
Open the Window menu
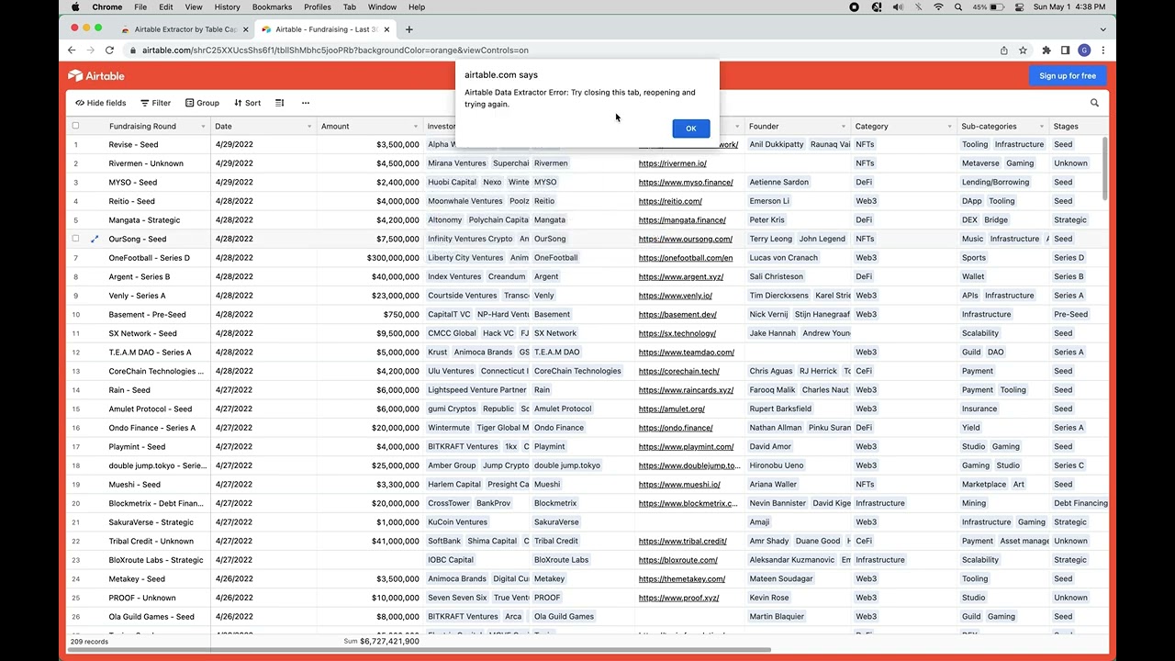382,7
